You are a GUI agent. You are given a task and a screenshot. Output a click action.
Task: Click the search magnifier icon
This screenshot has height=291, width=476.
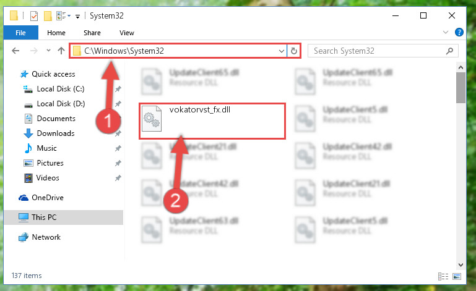click(x=449, y=51)
